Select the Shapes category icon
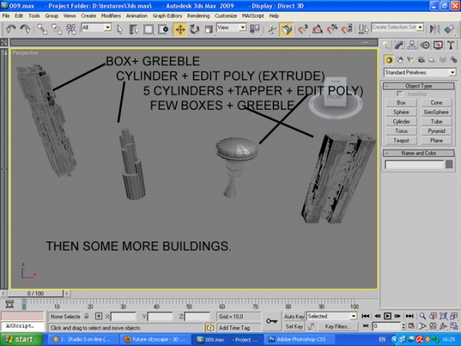461x346 pixels. coord(400,60)
